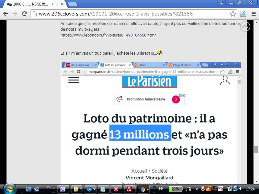
Task: Click the winking smiley emoticon
Action: coord(159,52)
